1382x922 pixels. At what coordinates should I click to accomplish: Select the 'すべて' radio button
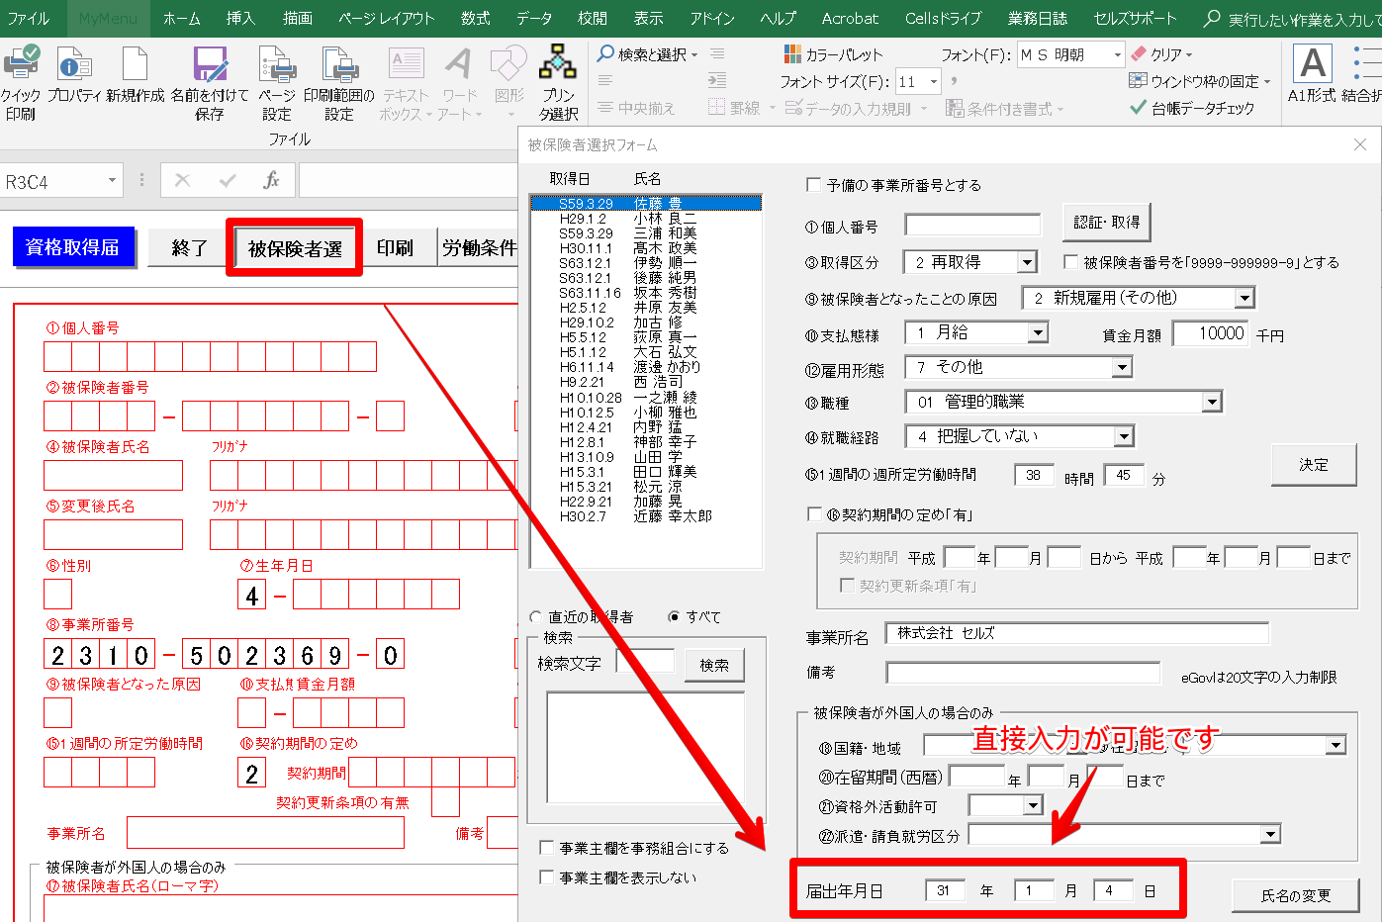[675, 617]
